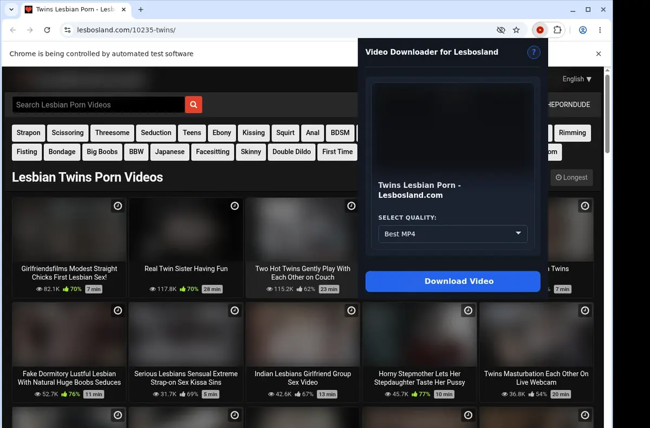Reload the current page
This screenshot has height=428, width=650.
coord(47,30)
